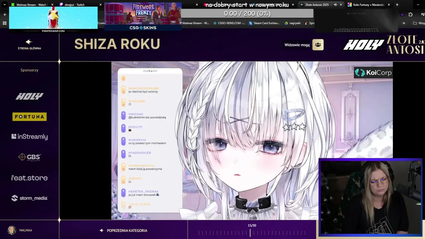The image size is (425, 239).
Task: Open the CSGO-SKINS.COM bookmark
Action: click(x=229, y=23)
